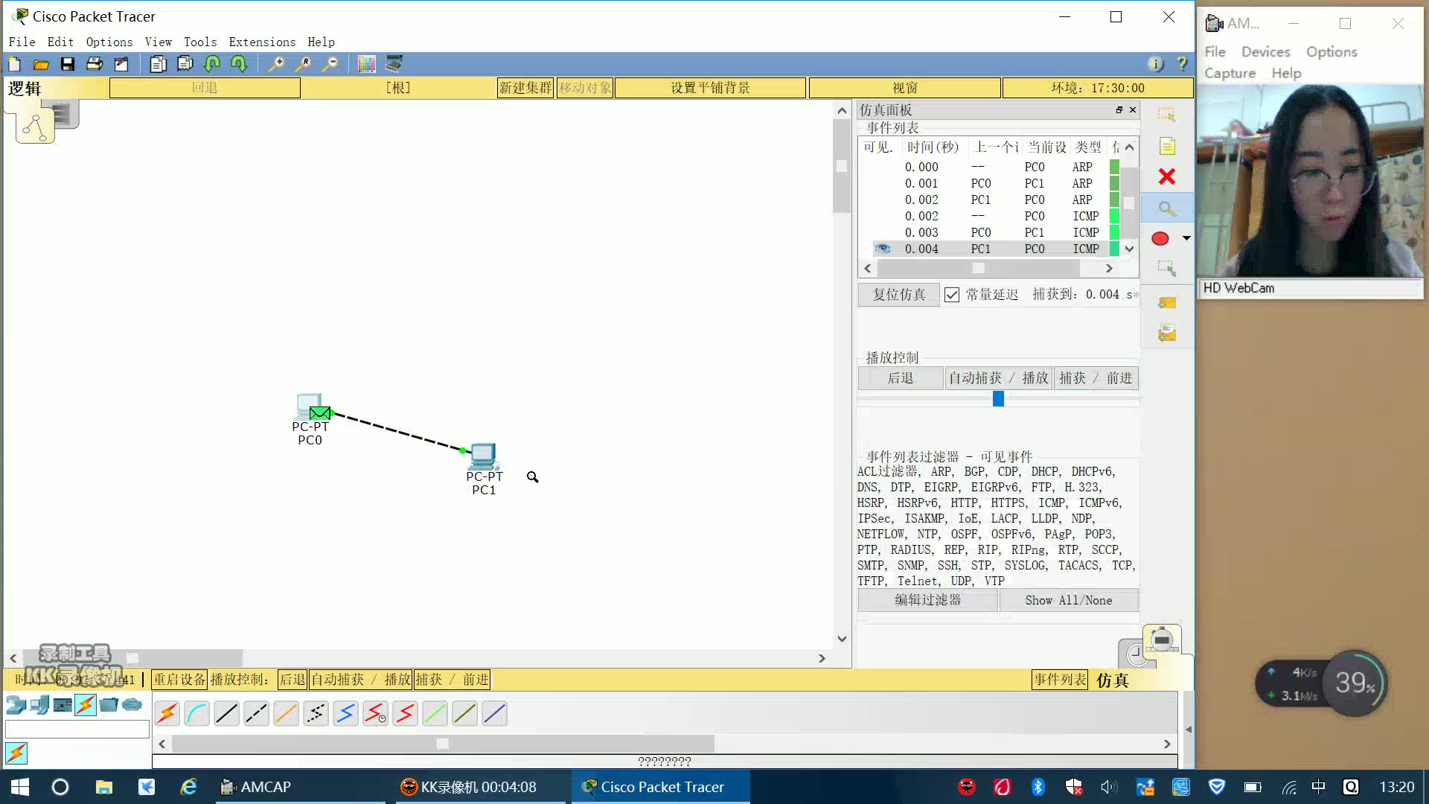Save the project with the floppy icon

point(68,65)
